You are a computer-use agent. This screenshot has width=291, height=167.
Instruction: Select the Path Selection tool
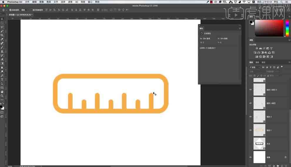coord(2,84)
